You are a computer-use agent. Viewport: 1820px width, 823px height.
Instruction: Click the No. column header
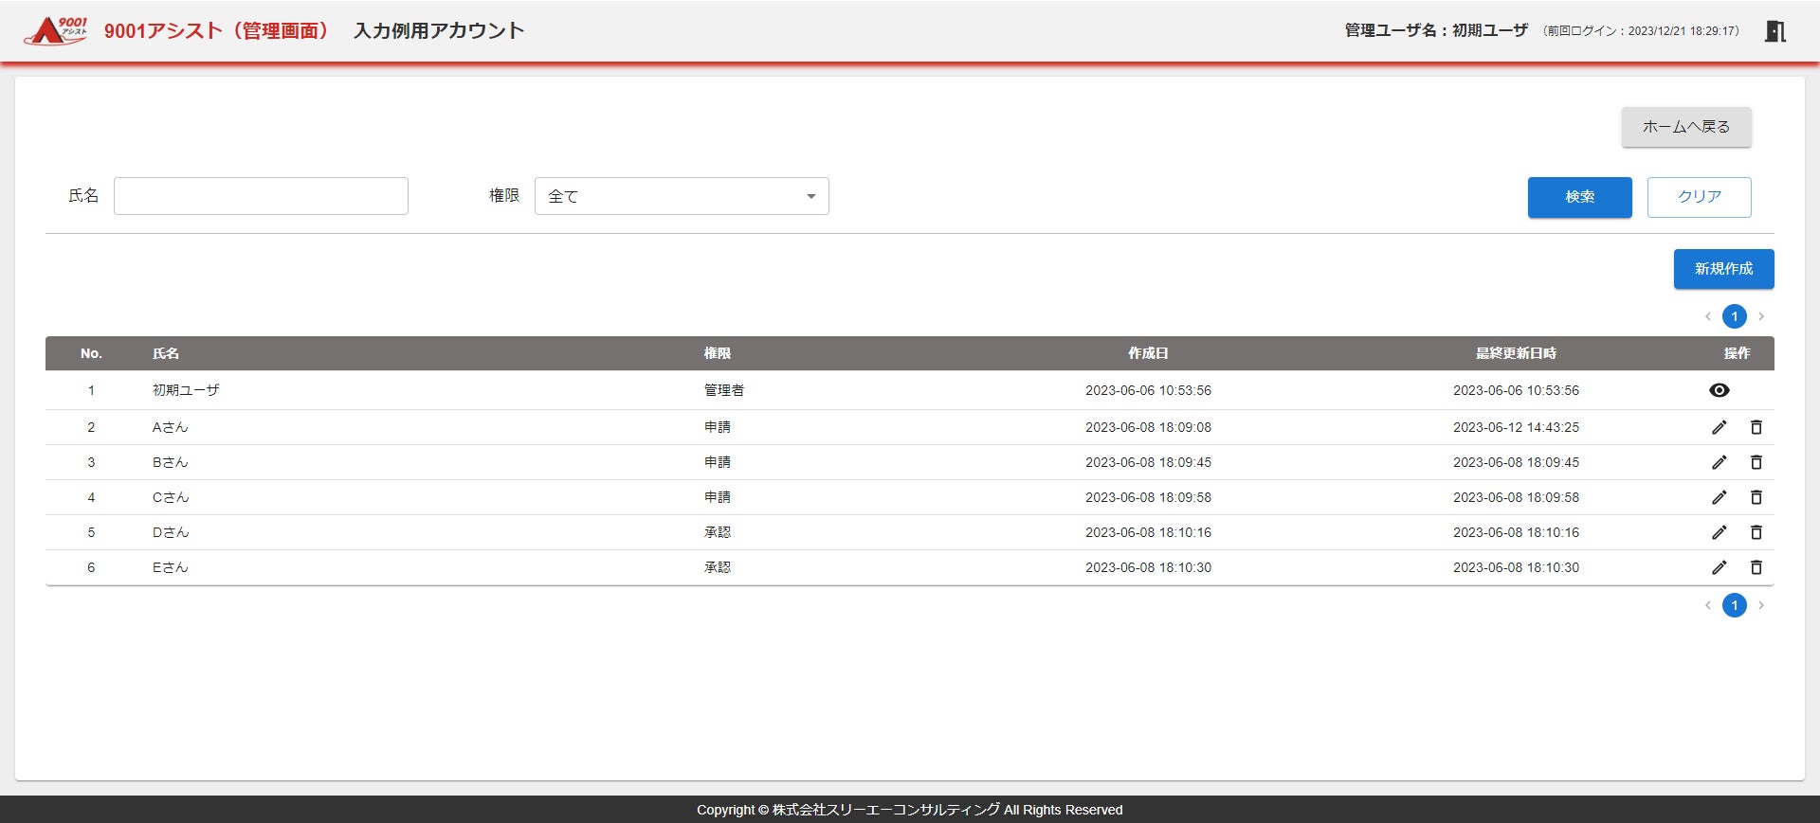point(91,353)
